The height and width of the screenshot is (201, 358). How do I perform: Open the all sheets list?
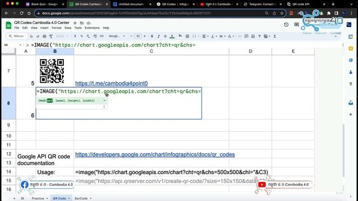(22, 198)
